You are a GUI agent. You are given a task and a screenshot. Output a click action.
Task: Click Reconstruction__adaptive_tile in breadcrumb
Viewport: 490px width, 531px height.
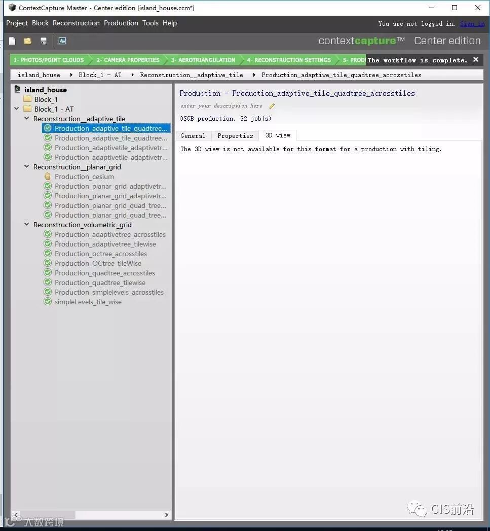point(192,75)
